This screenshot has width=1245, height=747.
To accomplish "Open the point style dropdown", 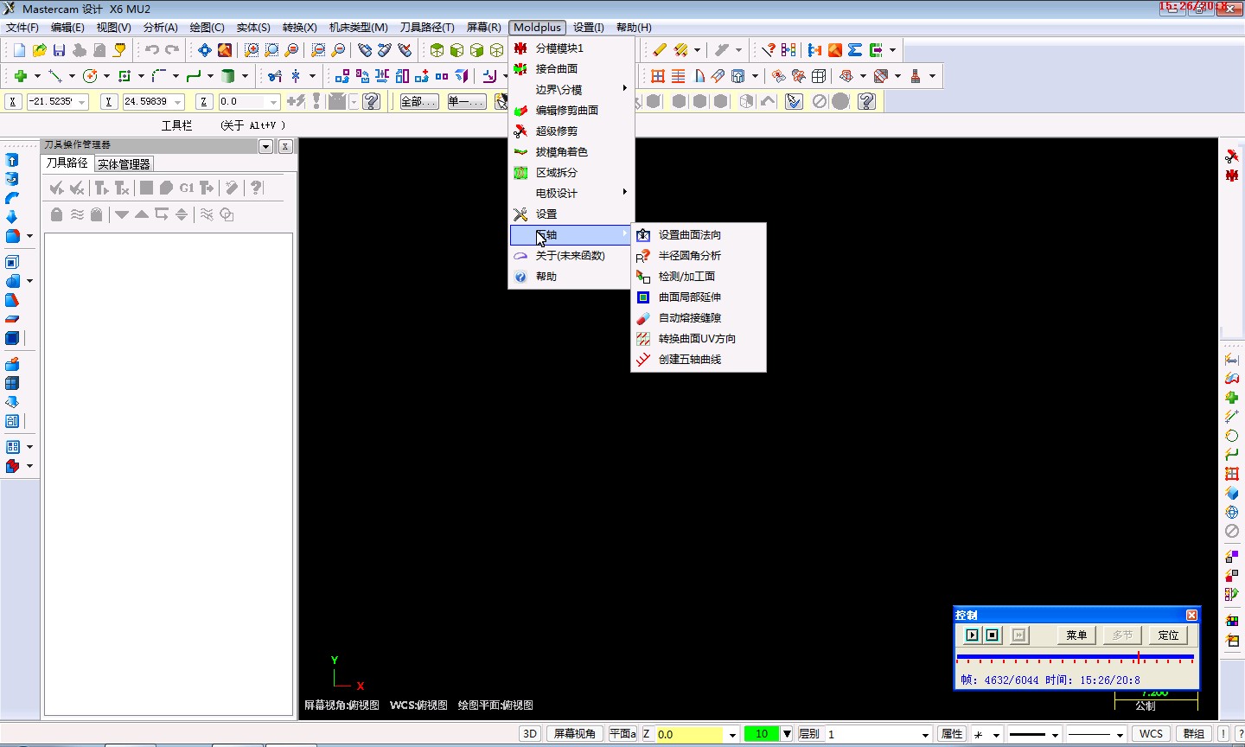I will [x=996, y=735].
